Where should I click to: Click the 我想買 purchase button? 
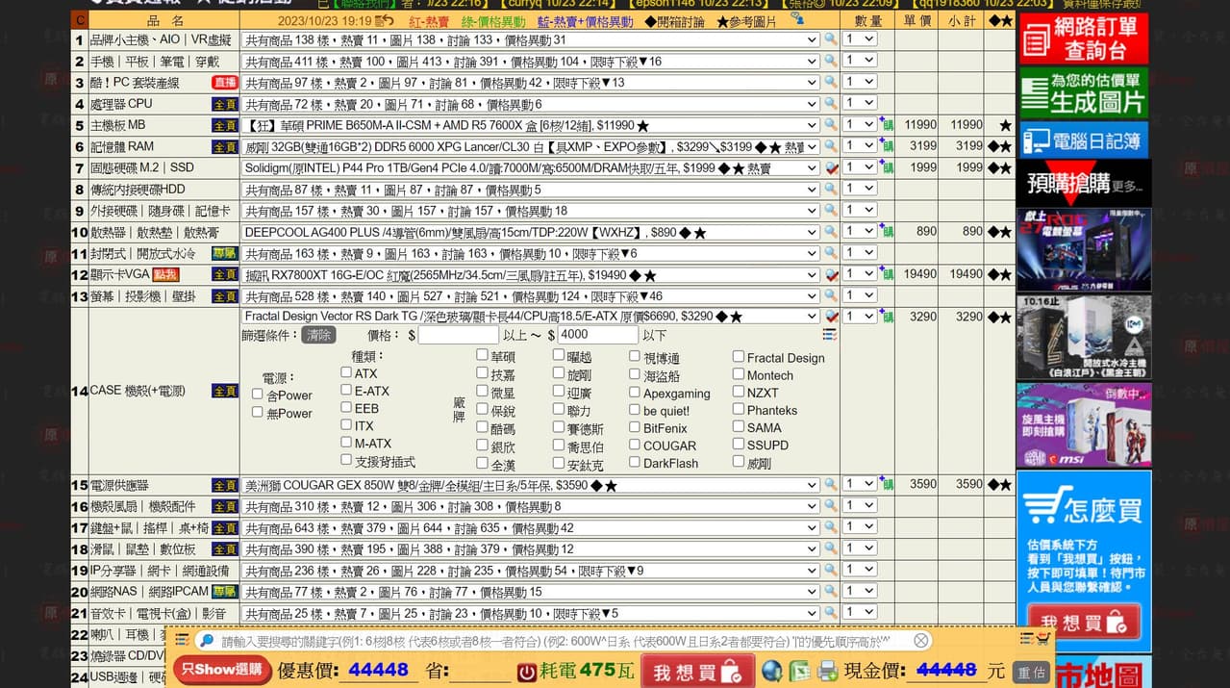[x=695, y=671]
